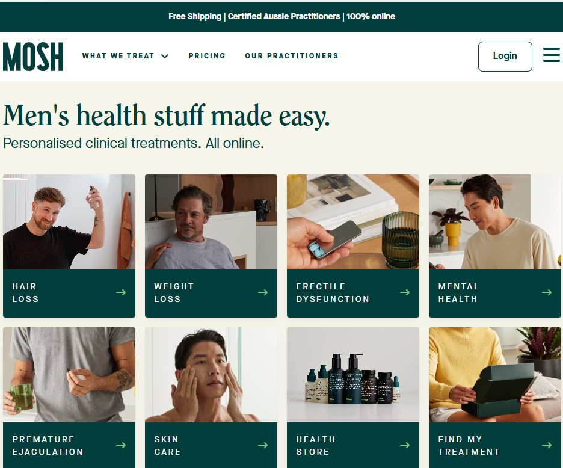563x468 pixels.
Task: Select the Weight Loss man photo
Action: point(211,222)
